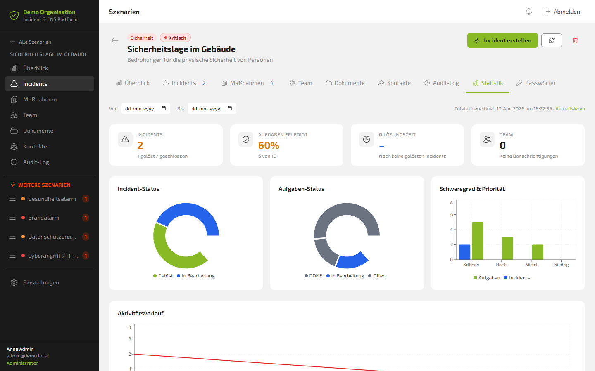This screenshot has width=595, height=371.
Task: Go back to Alle Szenarien
Action: (x=31, y=42)
